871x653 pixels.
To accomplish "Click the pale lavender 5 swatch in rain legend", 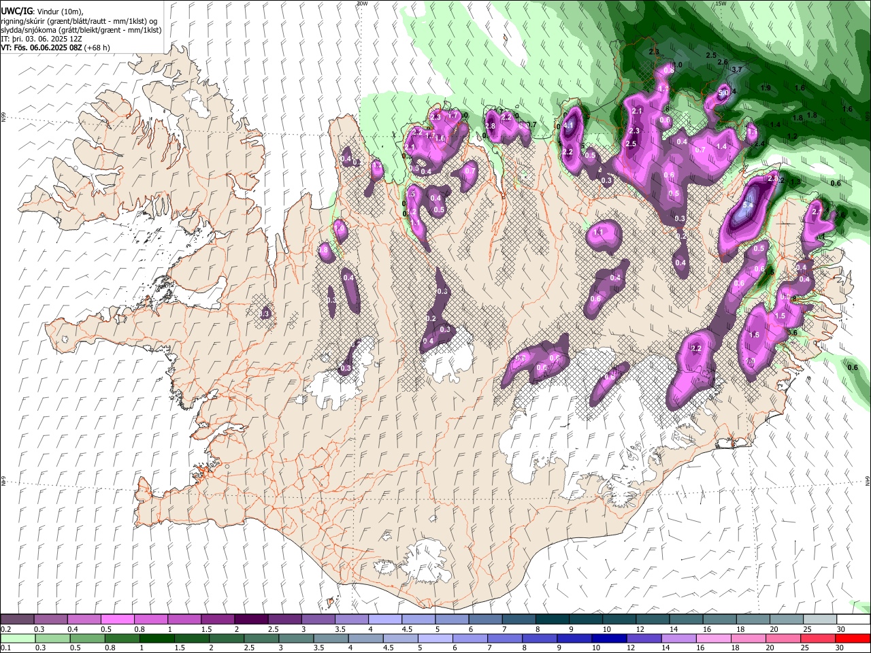I will tap(435, 639).
